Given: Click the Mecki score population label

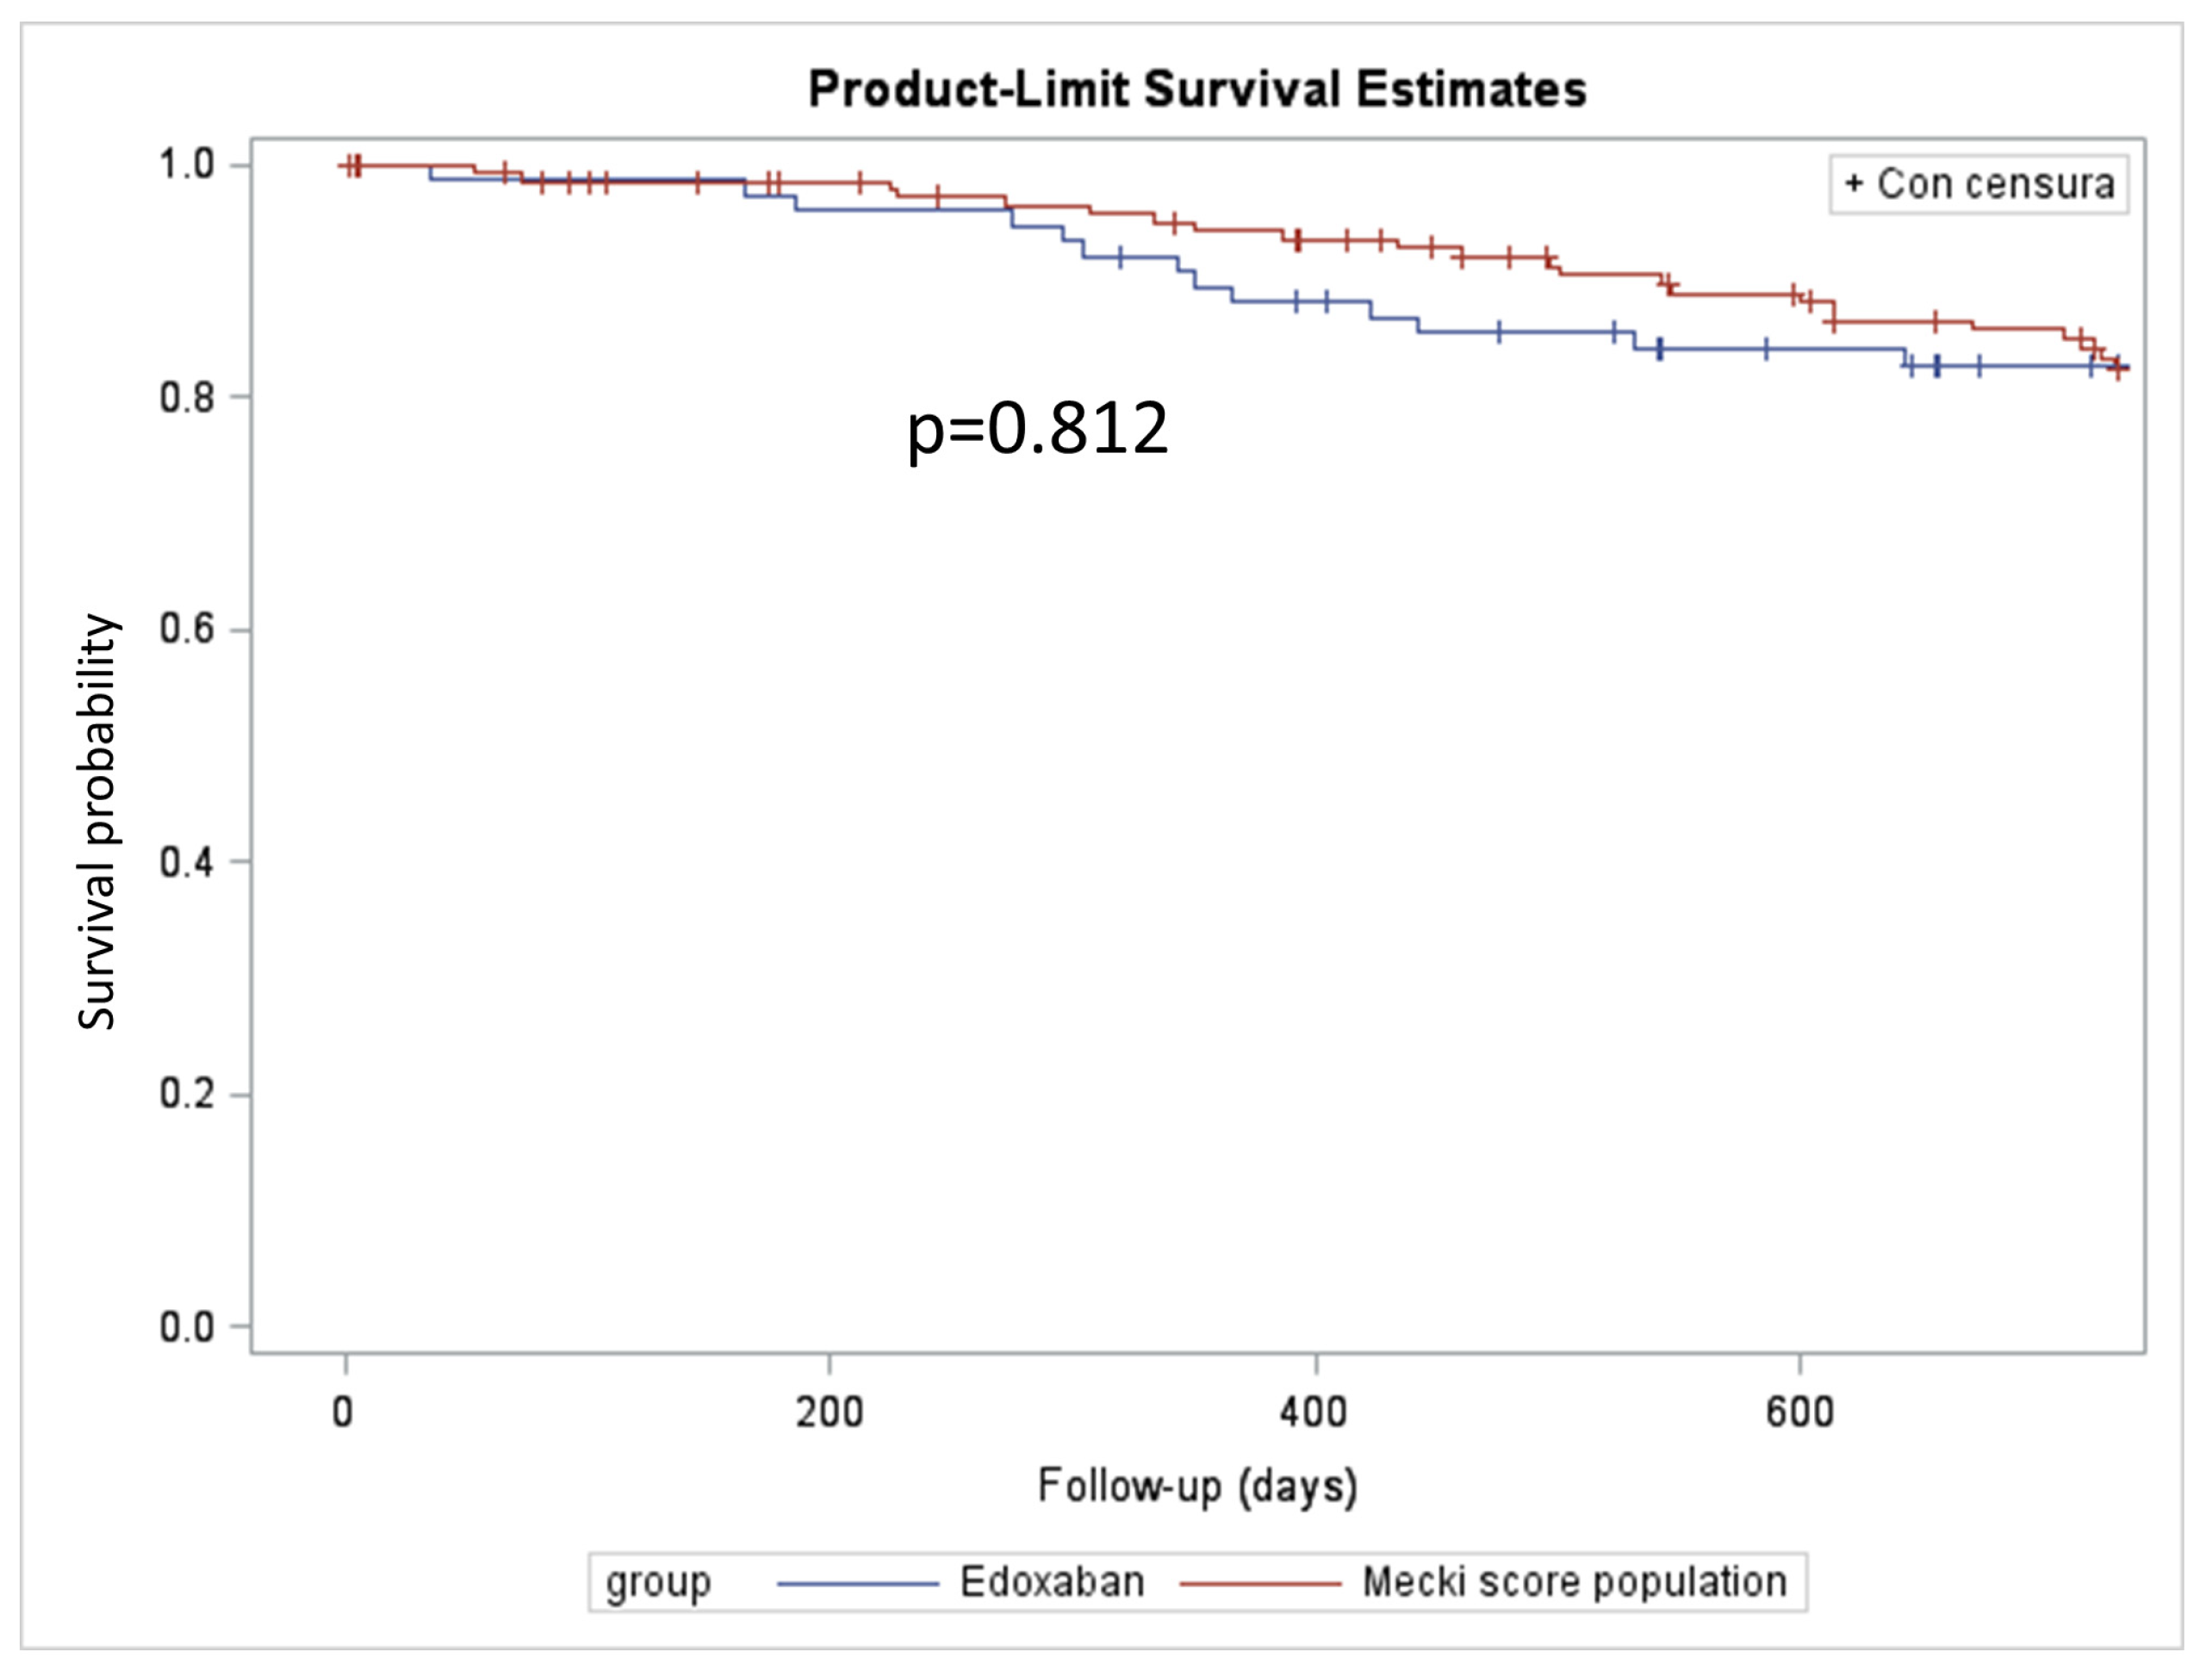Looking at the screenshot, I should [1574, 1582].
